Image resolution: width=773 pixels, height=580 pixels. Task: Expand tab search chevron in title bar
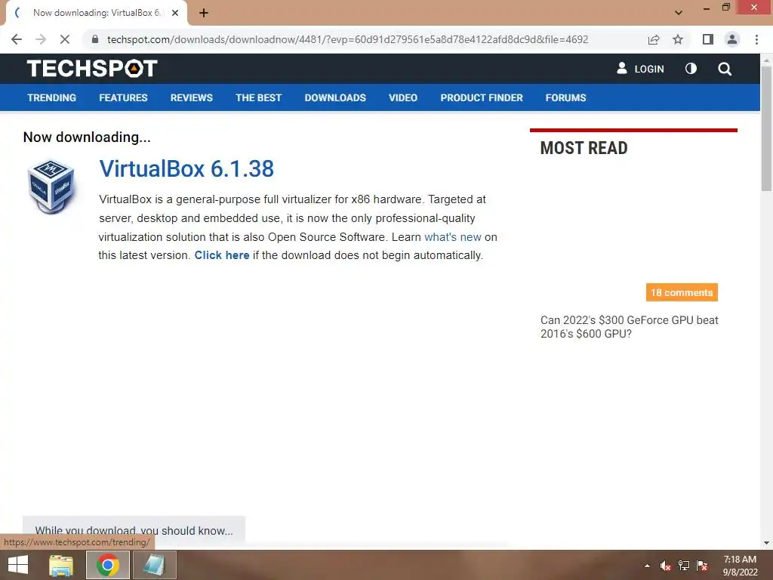[679, 13]
